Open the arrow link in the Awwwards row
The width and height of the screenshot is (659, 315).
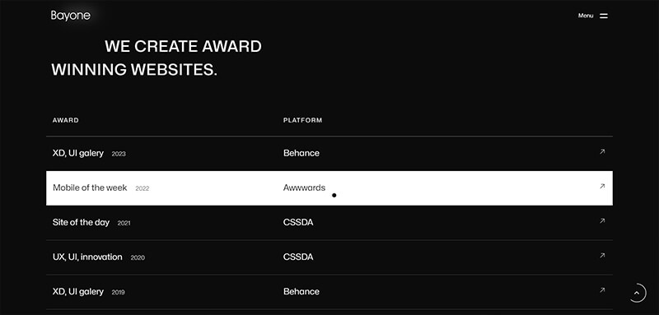click(602, 186)
